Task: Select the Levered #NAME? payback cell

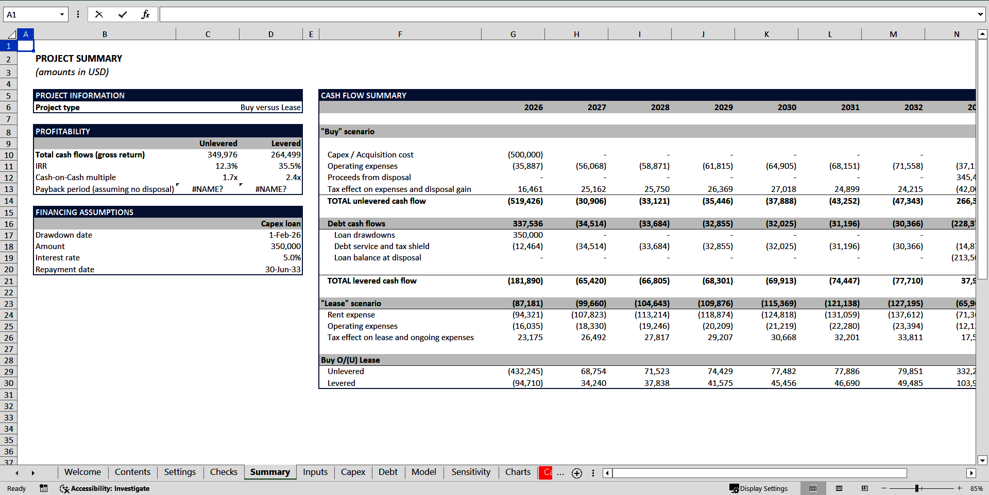Action: pos(271,189)
